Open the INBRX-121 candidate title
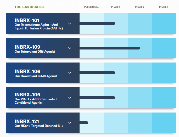 (x=27, y=121)
